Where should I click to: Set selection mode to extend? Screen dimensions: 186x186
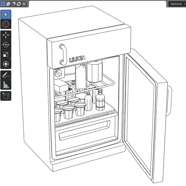click(8, 4)
